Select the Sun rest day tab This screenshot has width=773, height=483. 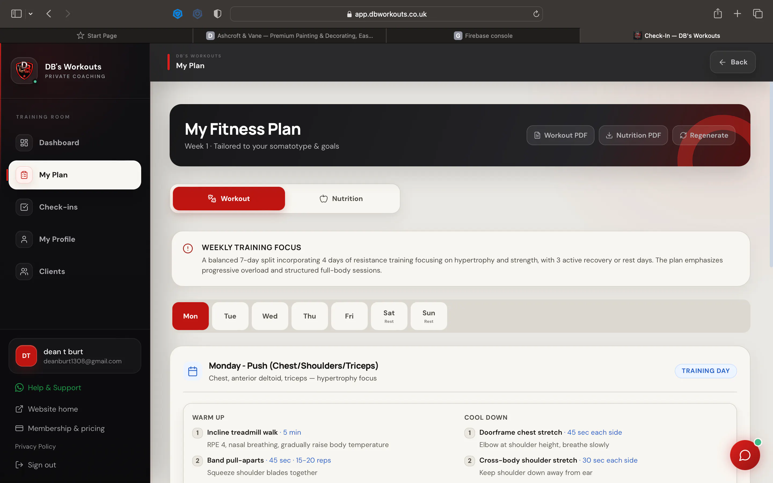(429, 316)
